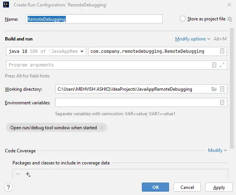Remove 'Open run/debug tool window' option tag
Screen dimensions: 236x195
[102, 128]
